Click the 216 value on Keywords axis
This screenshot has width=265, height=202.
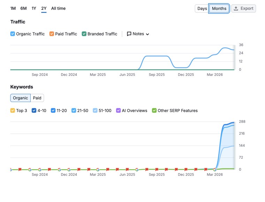point(242,133)
